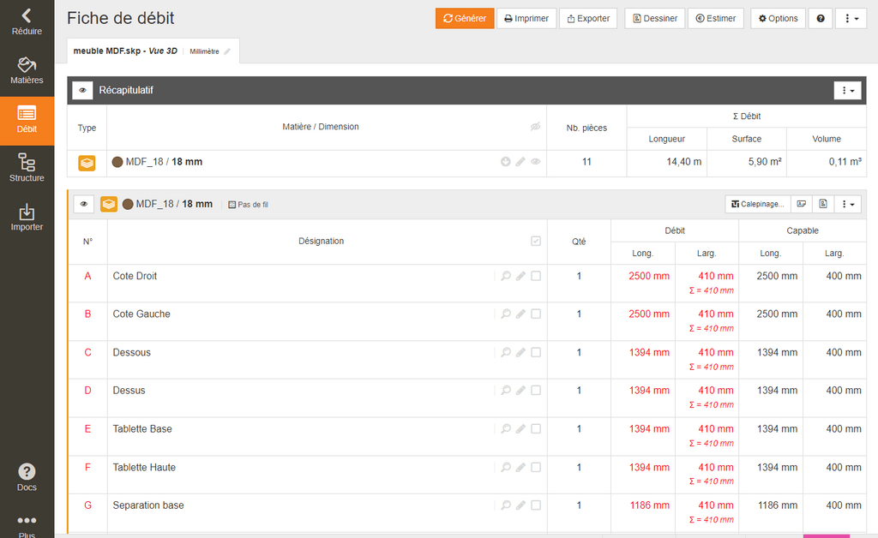The height and width of the screenshot is (538, 878).
Task: Click the Calepinage button in group header
Action: tap(757, 204)
